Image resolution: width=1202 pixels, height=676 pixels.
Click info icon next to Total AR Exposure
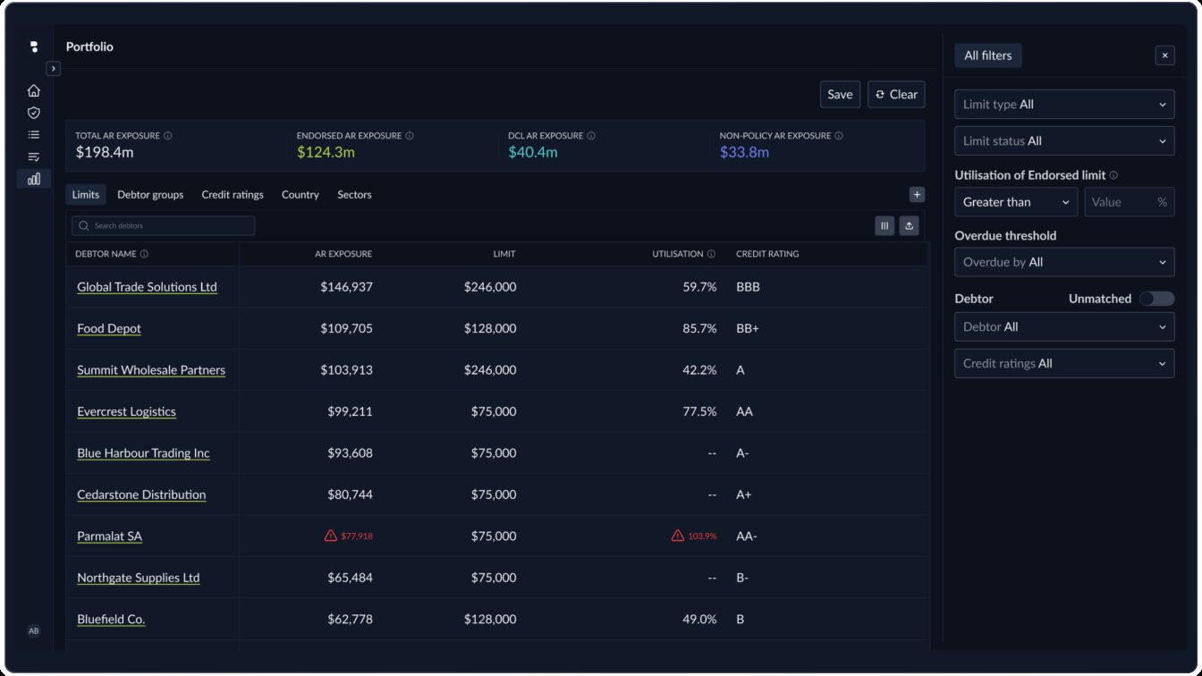(168, 136)
